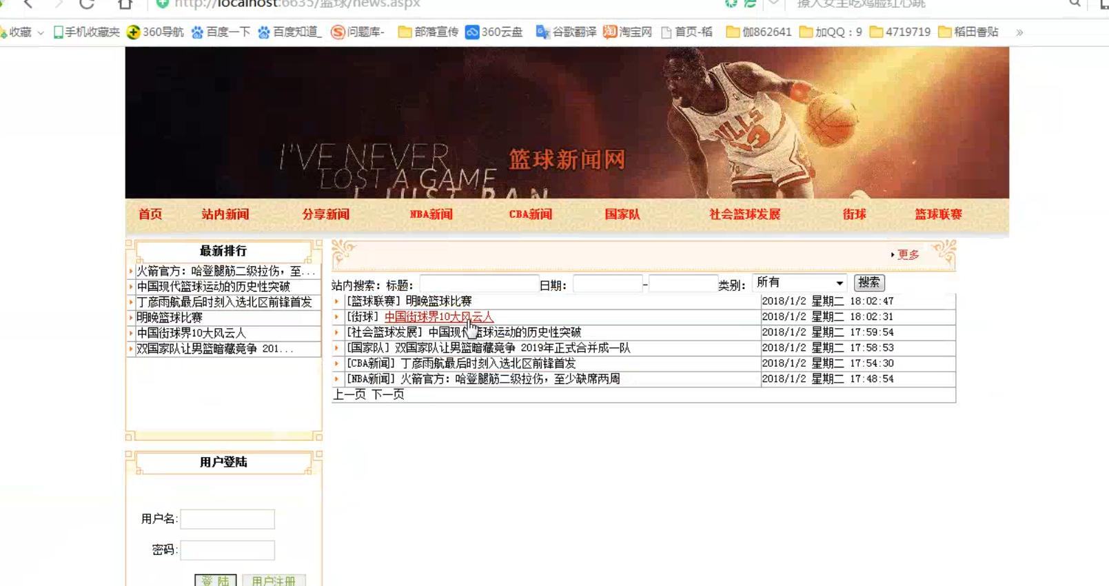Open 中国现代篮球运动的历史性突破 in the main list
The image size is (1109, 586).
pyautogui.click(x=505, y=332)
